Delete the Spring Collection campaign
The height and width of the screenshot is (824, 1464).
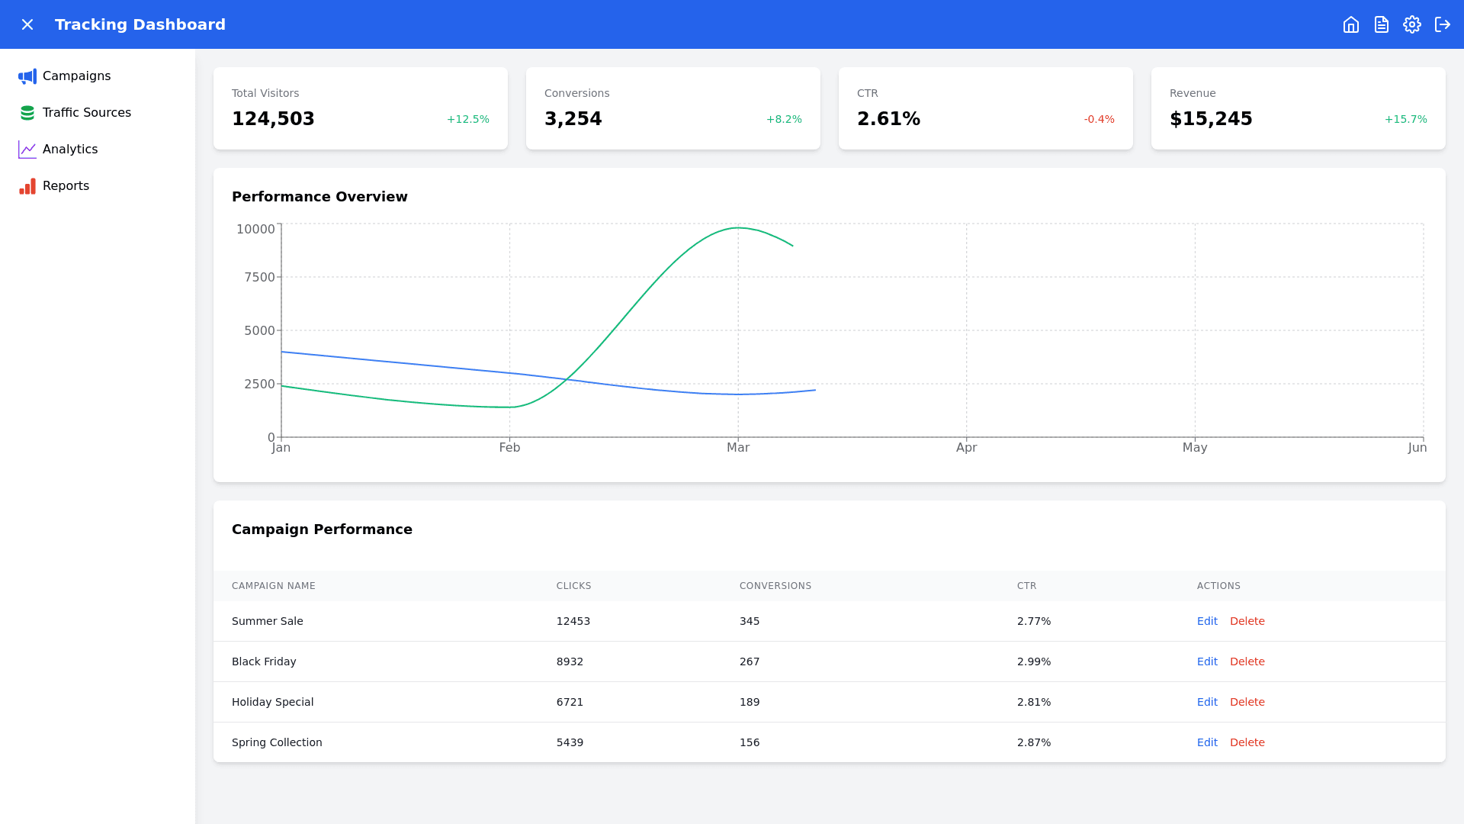1247,742
